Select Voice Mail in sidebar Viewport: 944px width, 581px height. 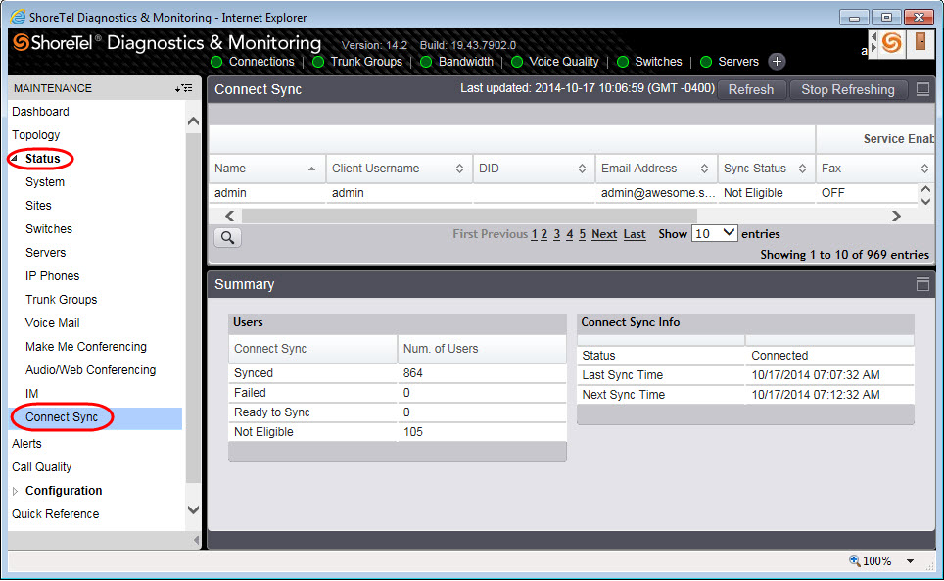(x=52, y=322)
